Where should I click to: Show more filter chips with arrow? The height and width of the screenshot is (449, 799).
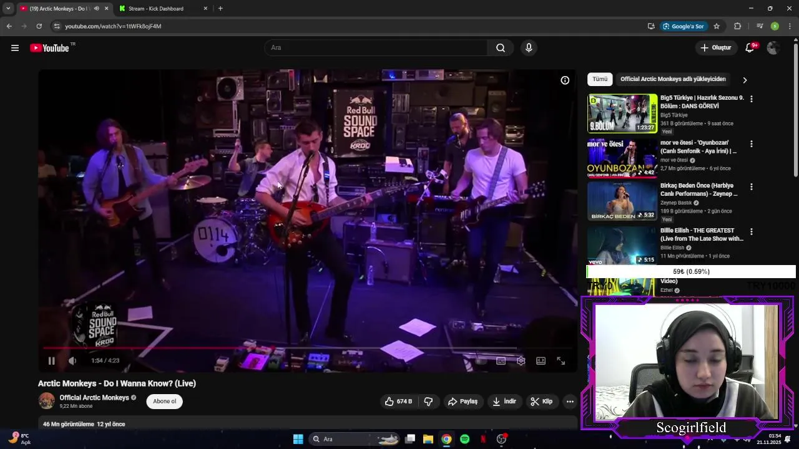[744, 80]
